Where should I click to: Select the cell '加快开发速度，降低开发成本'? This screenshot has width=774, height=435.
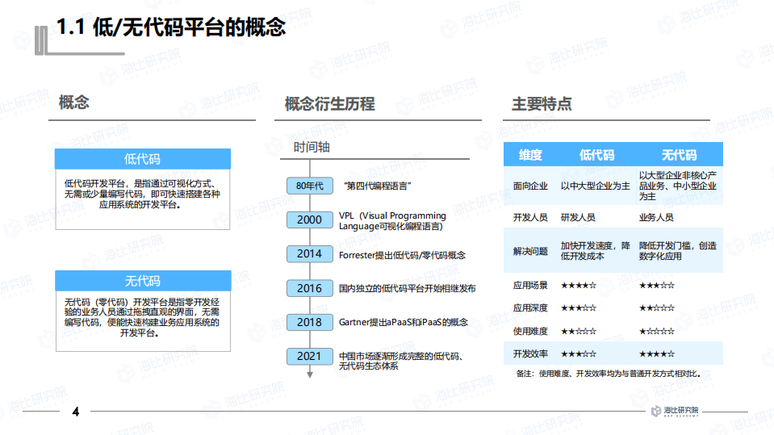596,251
